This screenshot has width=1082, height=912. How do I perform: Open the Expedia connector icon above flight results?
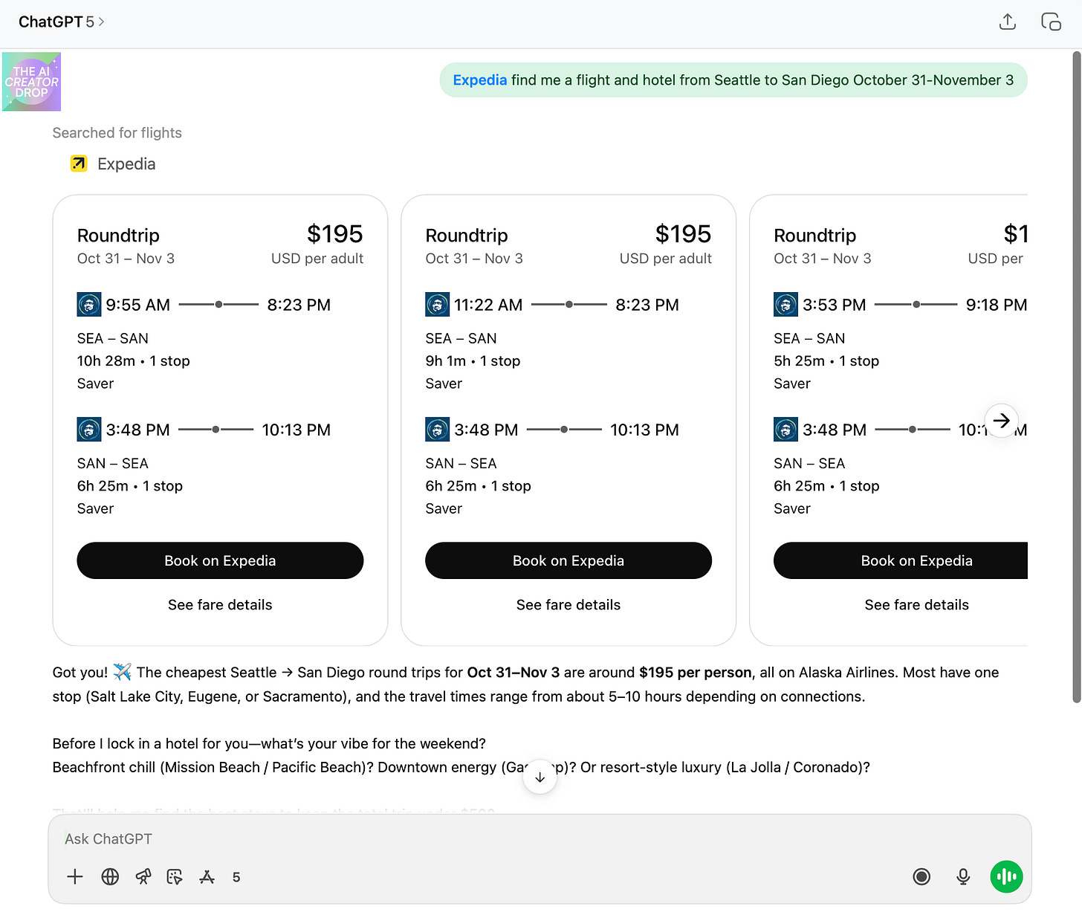79,164
